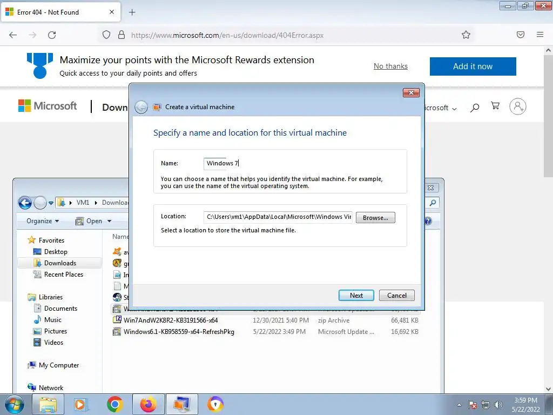Click the Explorer search magnifier icon
The height and width of the screenshot is (415, 553).
[433, 203]
